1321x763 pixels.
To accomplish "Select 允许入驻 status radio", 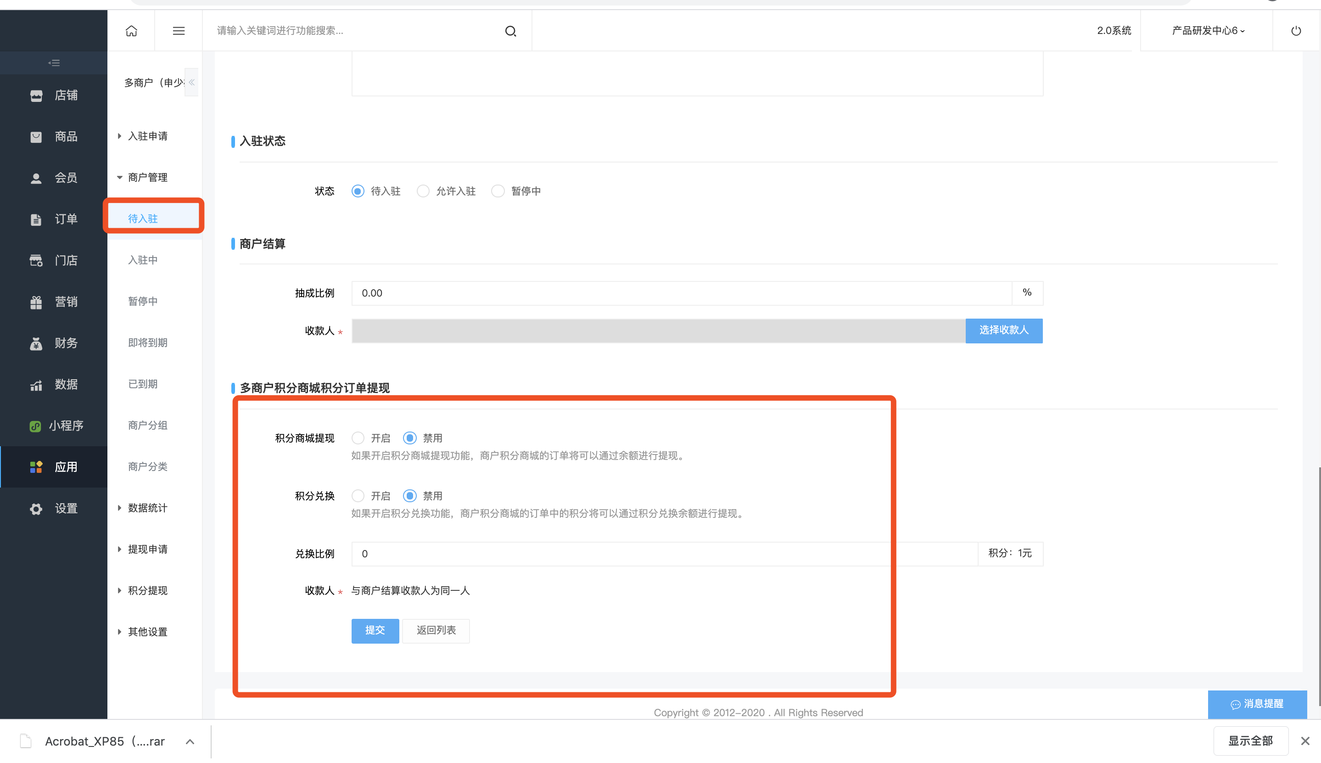I will pyautogui.click(x=423, y=191).
